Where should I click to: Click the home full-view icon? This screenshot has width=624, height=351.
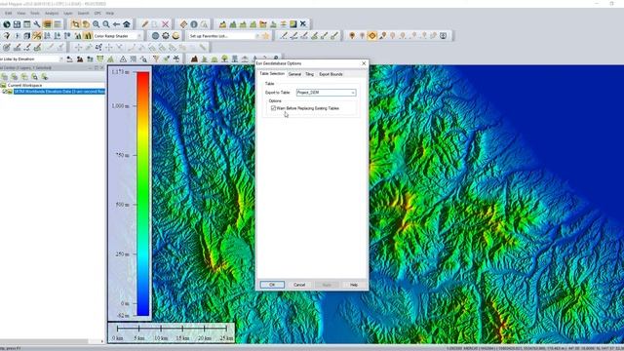[127, 24]
